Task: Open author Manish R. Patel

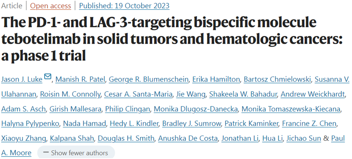Action: 80,79
